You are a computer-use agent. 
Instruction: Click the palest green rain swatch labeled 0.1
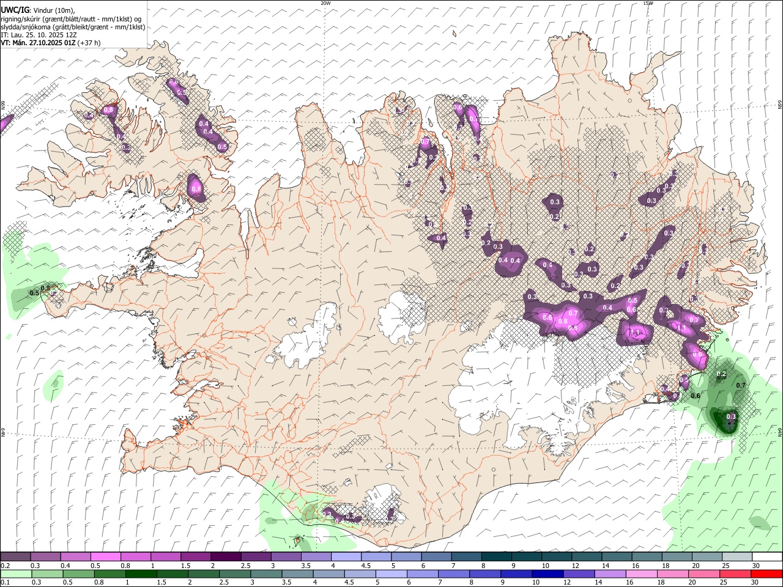coord(16,574)
